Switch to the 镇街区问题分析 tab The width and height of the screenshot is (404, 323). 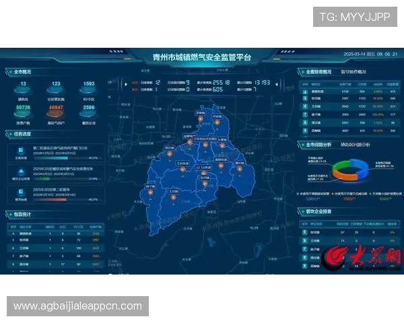357,144
